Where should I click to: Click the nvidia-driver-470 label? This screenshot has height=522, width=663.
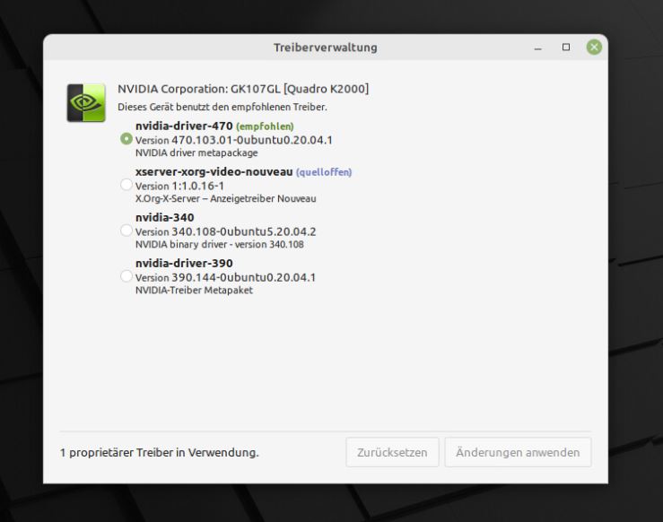pyautogui.click(x=184, y=126)
